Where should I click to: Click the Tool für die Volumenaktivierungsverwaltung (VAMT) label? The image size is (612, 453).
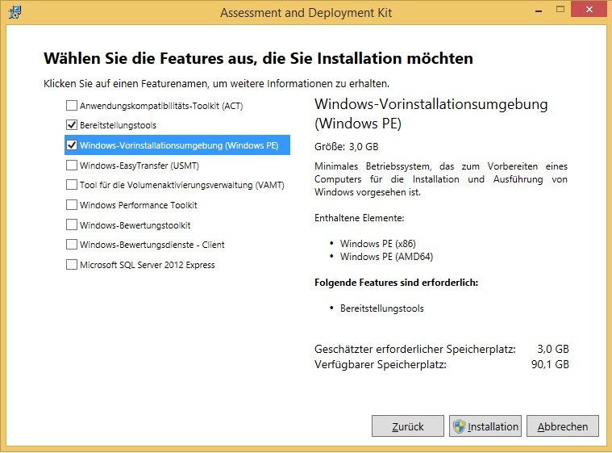click(182, 185)
